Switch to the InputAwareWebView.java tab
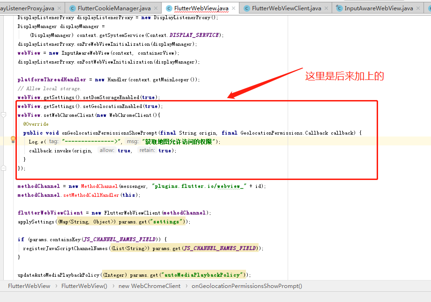The width and height of the screenshot is (431, 302). [x=379, y=8]
